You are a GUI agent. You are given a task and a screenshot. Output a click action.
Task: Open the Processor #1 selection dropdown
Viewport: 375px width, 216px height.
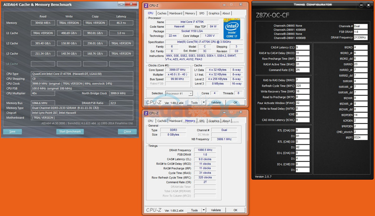click(191, 94)
